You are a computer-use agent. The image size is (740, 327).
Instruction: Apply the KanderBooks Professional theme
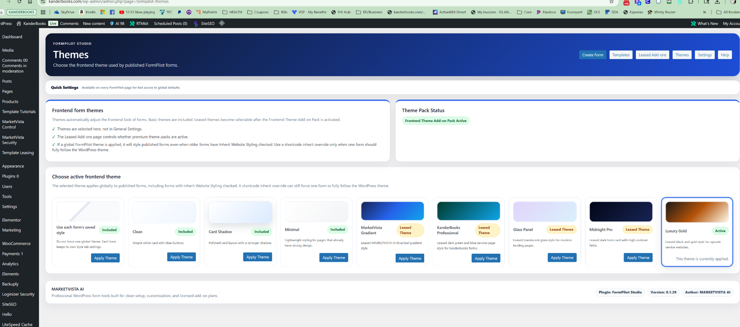click(486, 258)
